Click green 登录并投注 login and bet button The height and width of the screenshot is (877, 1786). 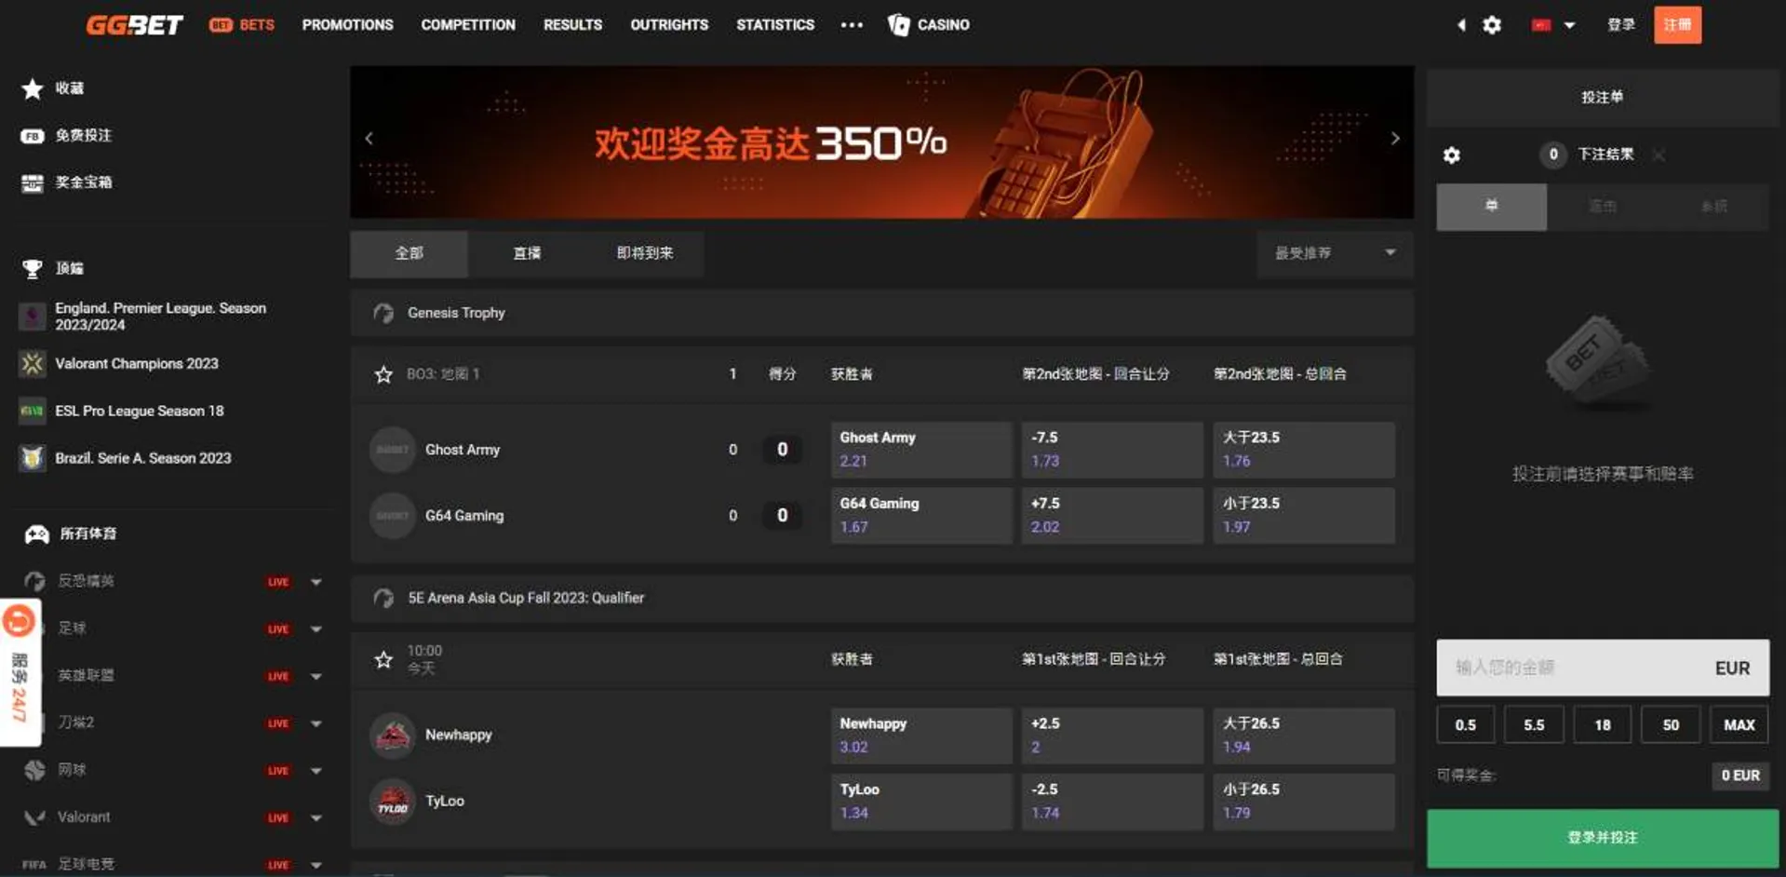pyautogui.click(x=1603, y=838)
